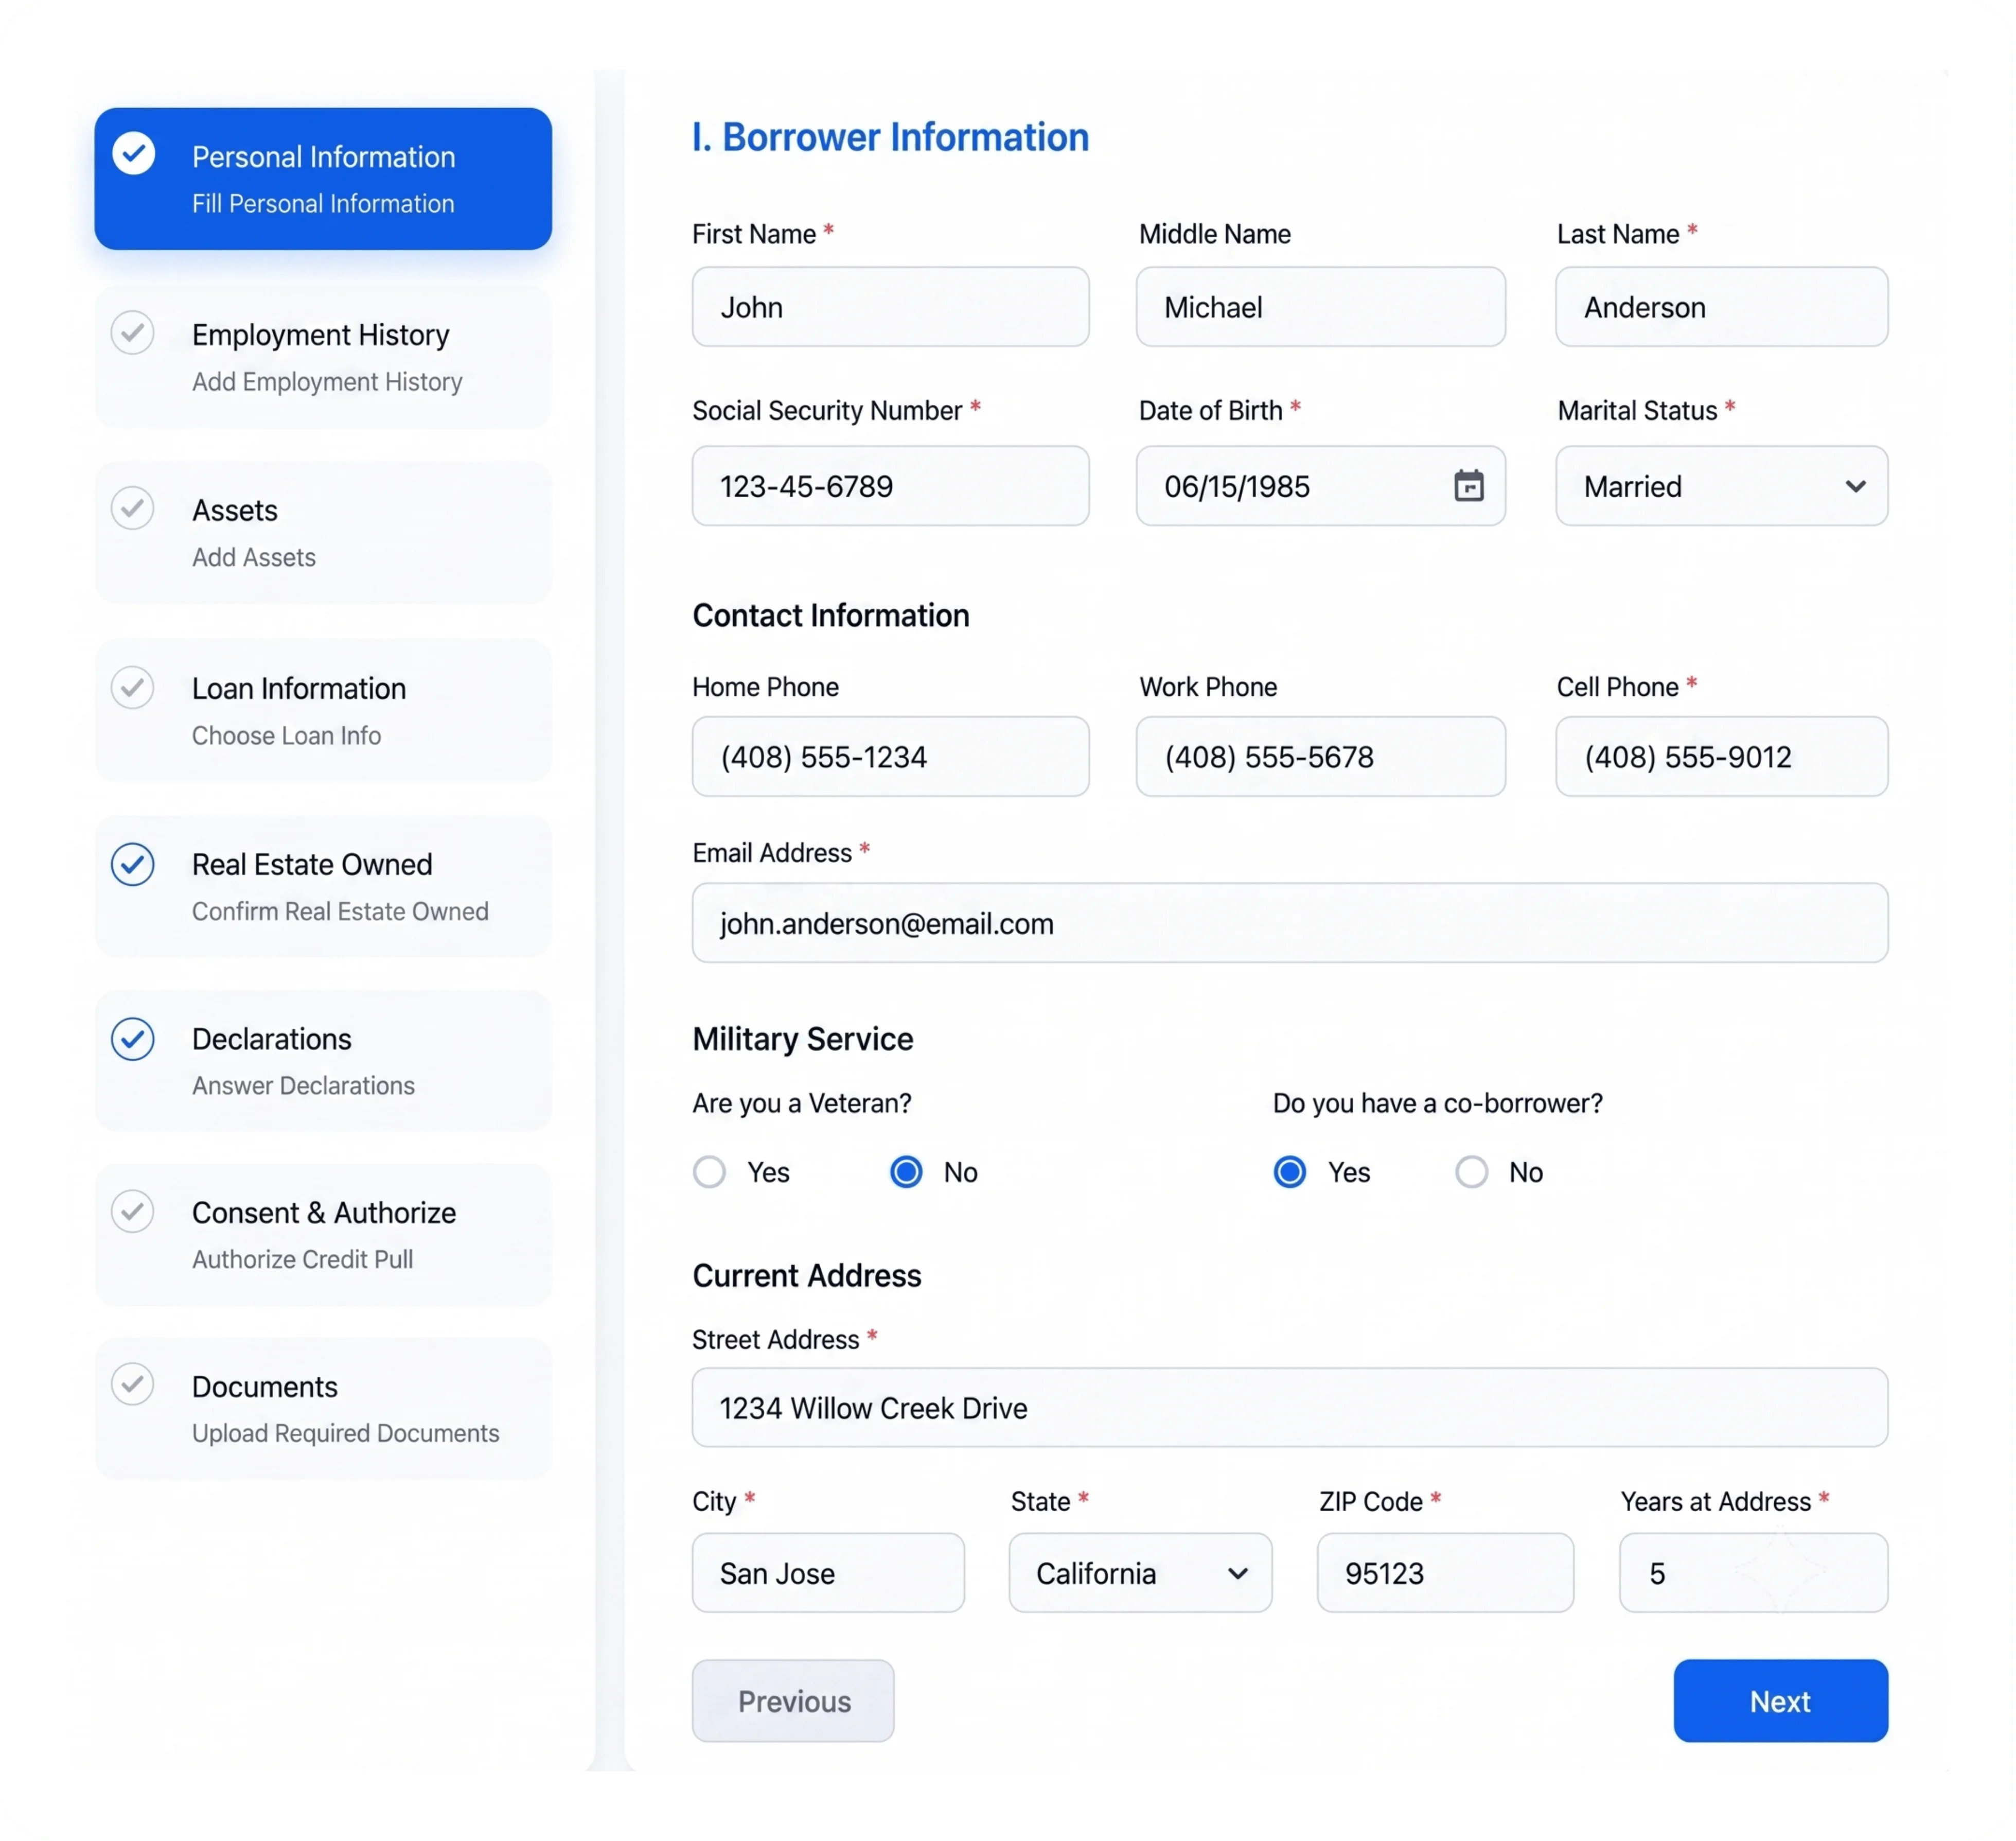Go to Documents step
Image resolution: width=2016 pixels, height=1841 pixels.
click(x=323, y=1409)
